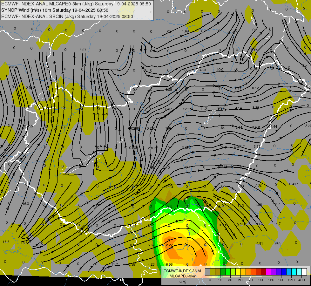Viewport: 311px width, 286px height.
Task: Click the map value 16.0
Action: (x=26, y=204)
